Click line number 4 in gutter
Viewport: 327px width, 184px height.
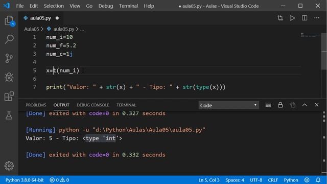(x=34, y=62)
